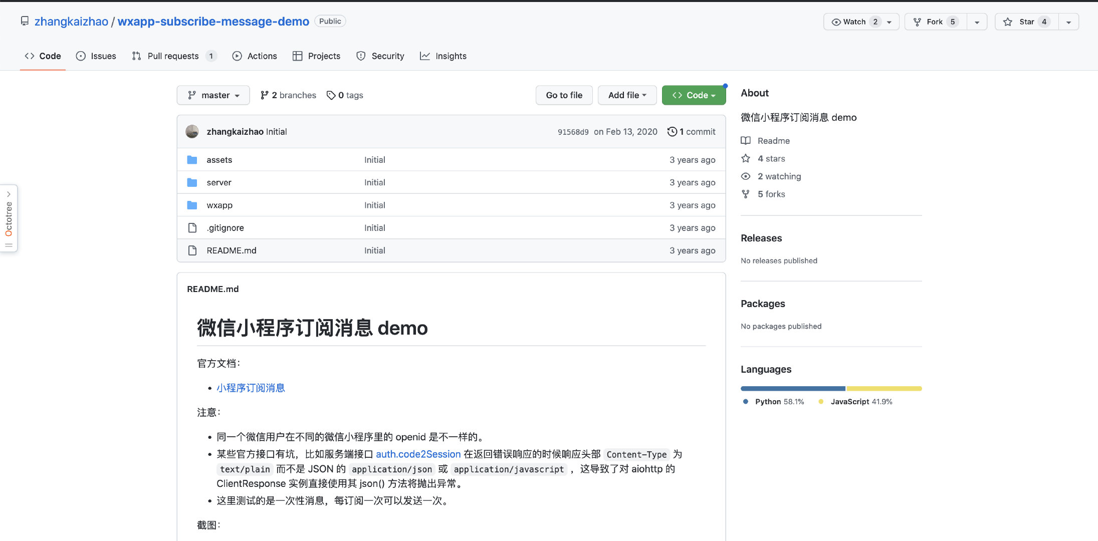Image resolution: width=1098 pixels, height=541 pixels.
Task: Expand the Octotree sidebar arrow
Action: tap(9, 194)
